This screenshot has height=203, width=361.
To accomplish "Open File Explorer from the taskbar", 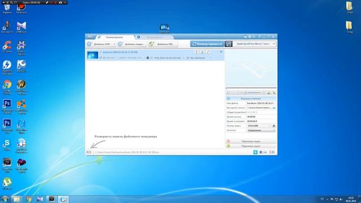I will coord(16,199).
